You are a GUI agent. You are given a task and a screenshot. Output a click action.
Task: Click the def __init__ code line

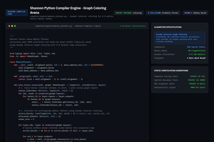59,65
